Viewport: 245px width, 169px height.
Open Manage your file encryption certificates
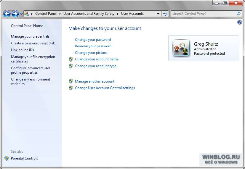click(33, 59)
